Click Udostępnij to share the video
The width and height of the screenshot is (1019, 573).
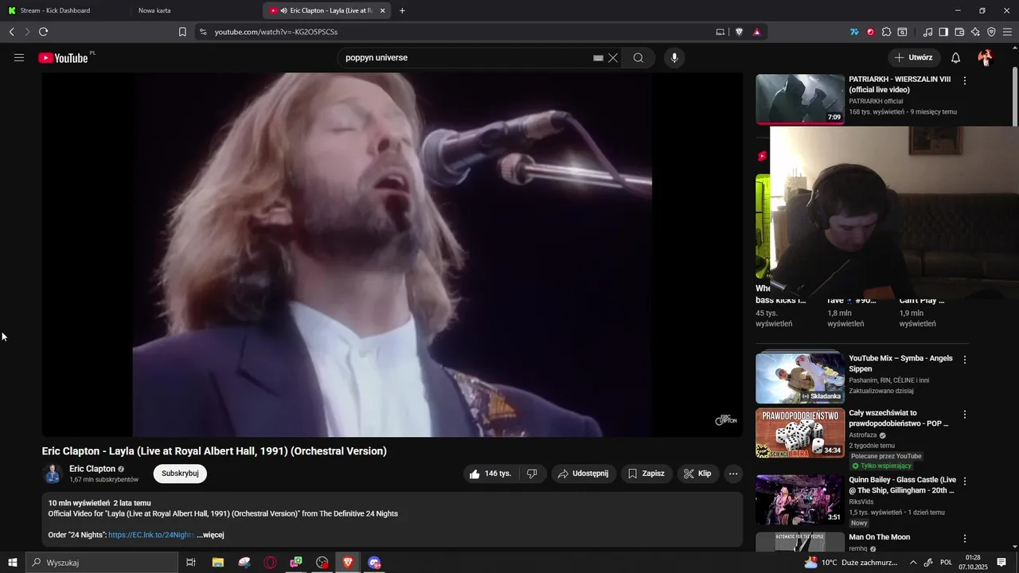click(584, 474)
